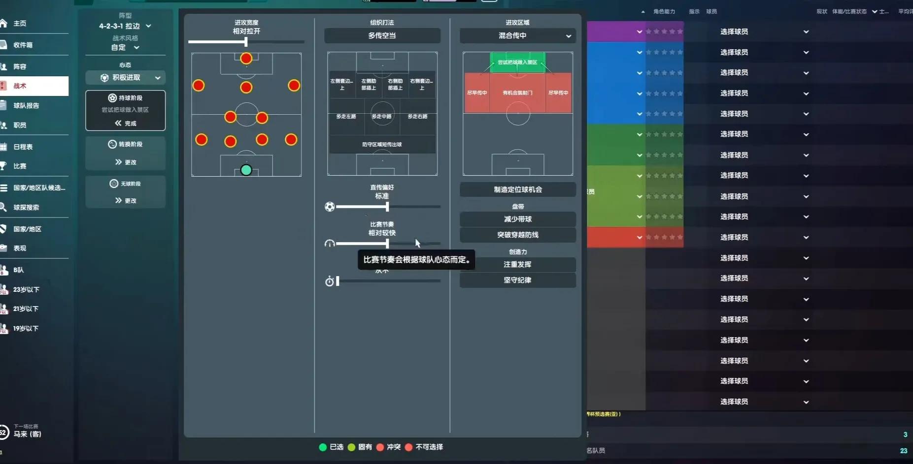The image size is (913, 464).
Task: Open 收件箱 in the sidebar
Action: point(23,45)
